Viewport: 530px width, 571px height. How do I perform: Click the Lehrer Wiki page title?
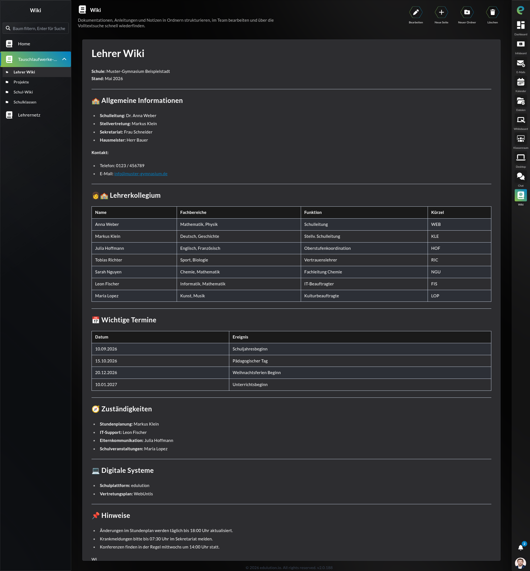click(x=118, y=54)
